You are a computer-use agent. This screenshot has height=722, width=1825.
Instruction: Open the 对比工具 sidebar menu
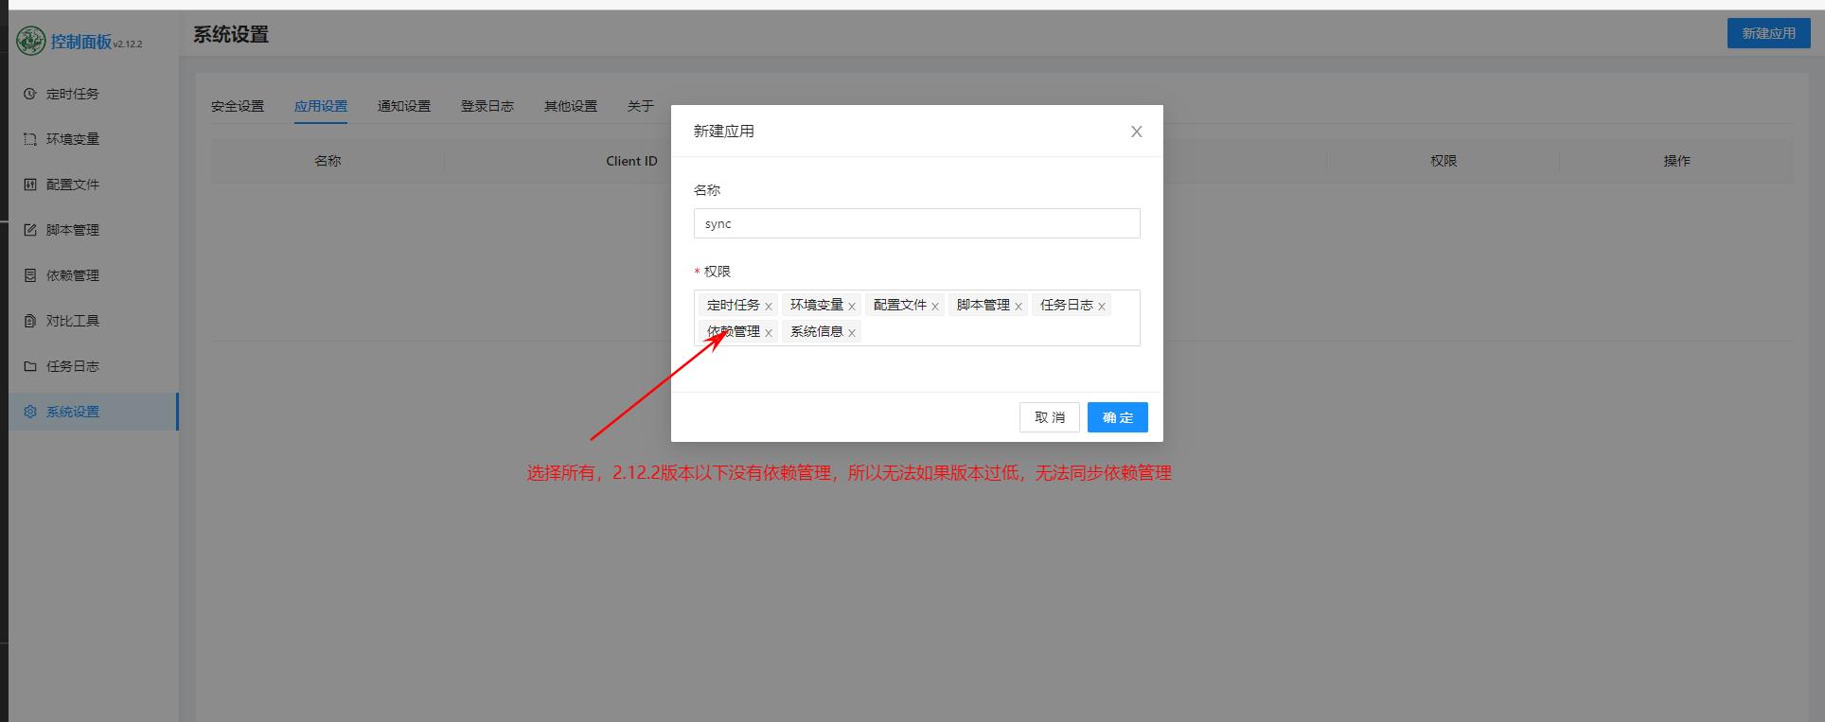click(94, 321)
